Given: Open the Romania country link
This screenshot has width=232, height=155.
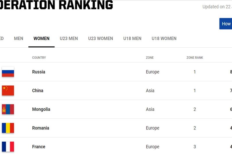Looking at the screenshot, I should coord(41,128).
